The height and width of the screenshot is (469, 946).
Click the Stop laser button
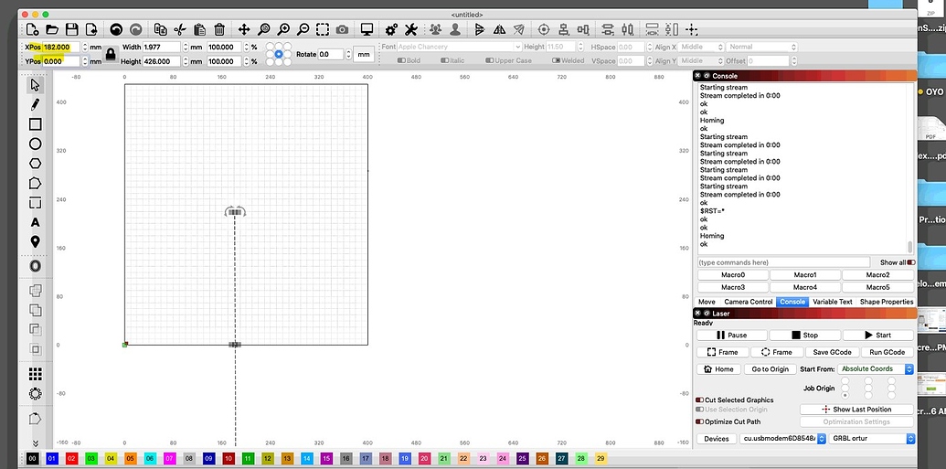pyautogui.click(x=805, y=335)
